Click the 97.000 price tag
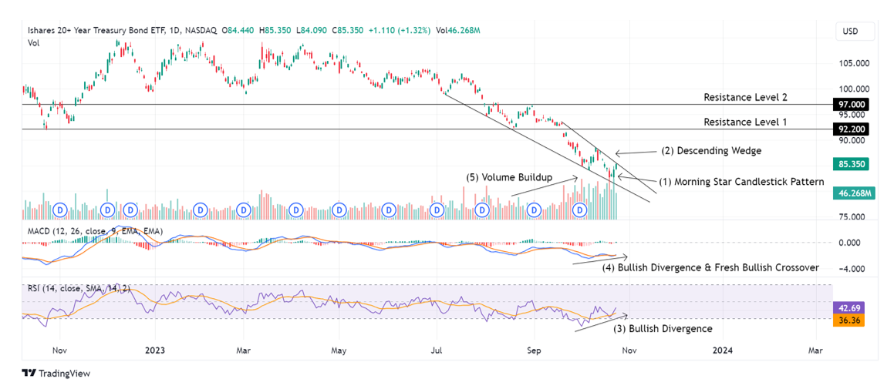This screenshot has height=389, width=894. pyautogui.click(x=851, y=105)
